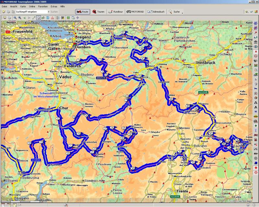Image resolution: width=259 pixels, height=207 pixels.
Task: Click the green map move arrows icon
Action: [43, 18]
